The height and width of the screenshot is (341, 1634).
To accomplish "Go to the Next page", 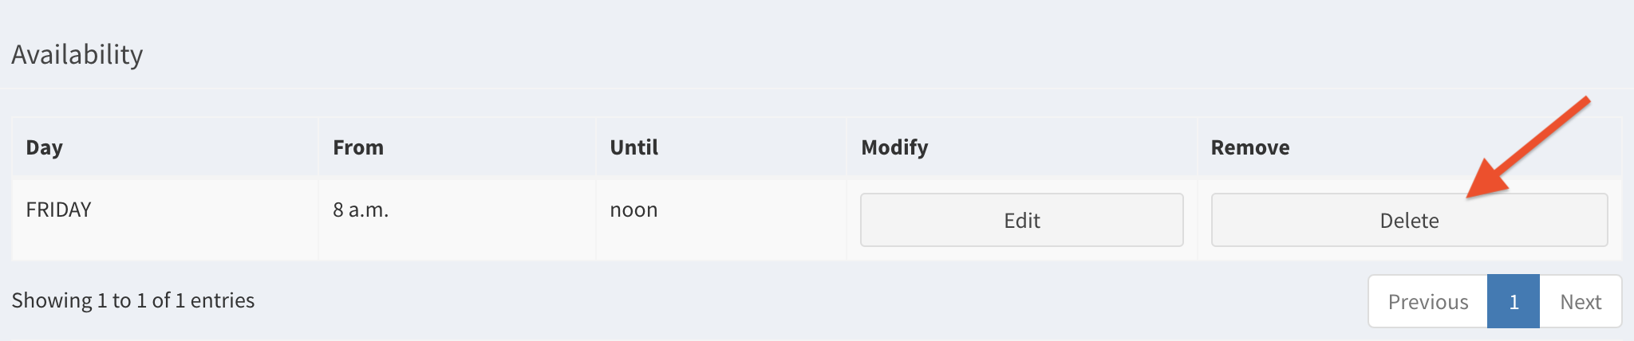I will pos(1581,301).
